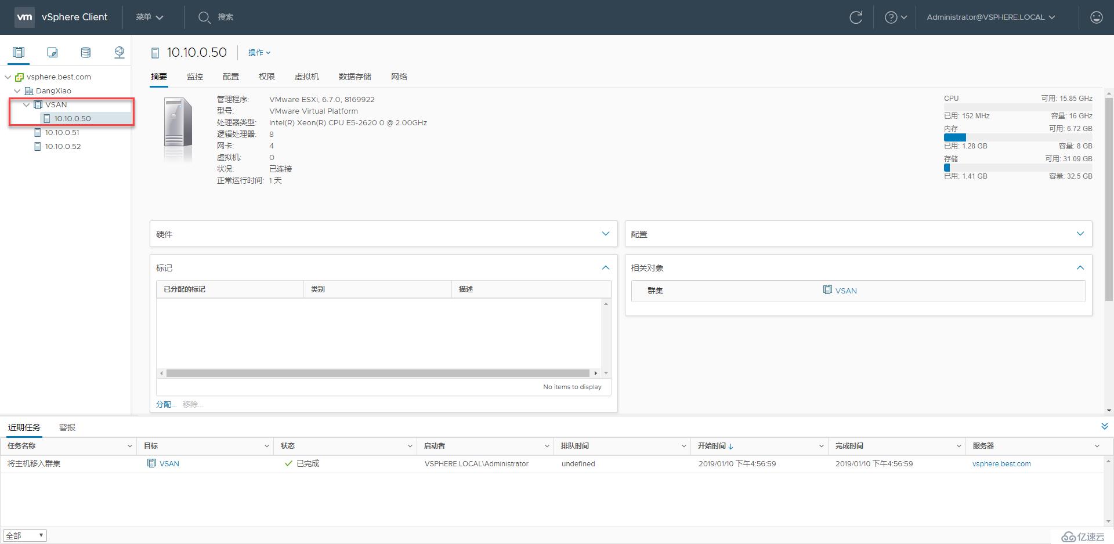Refresh the vSphere Client view
This screenshot has width=1114, height=544.
click(x=856, y=17)
